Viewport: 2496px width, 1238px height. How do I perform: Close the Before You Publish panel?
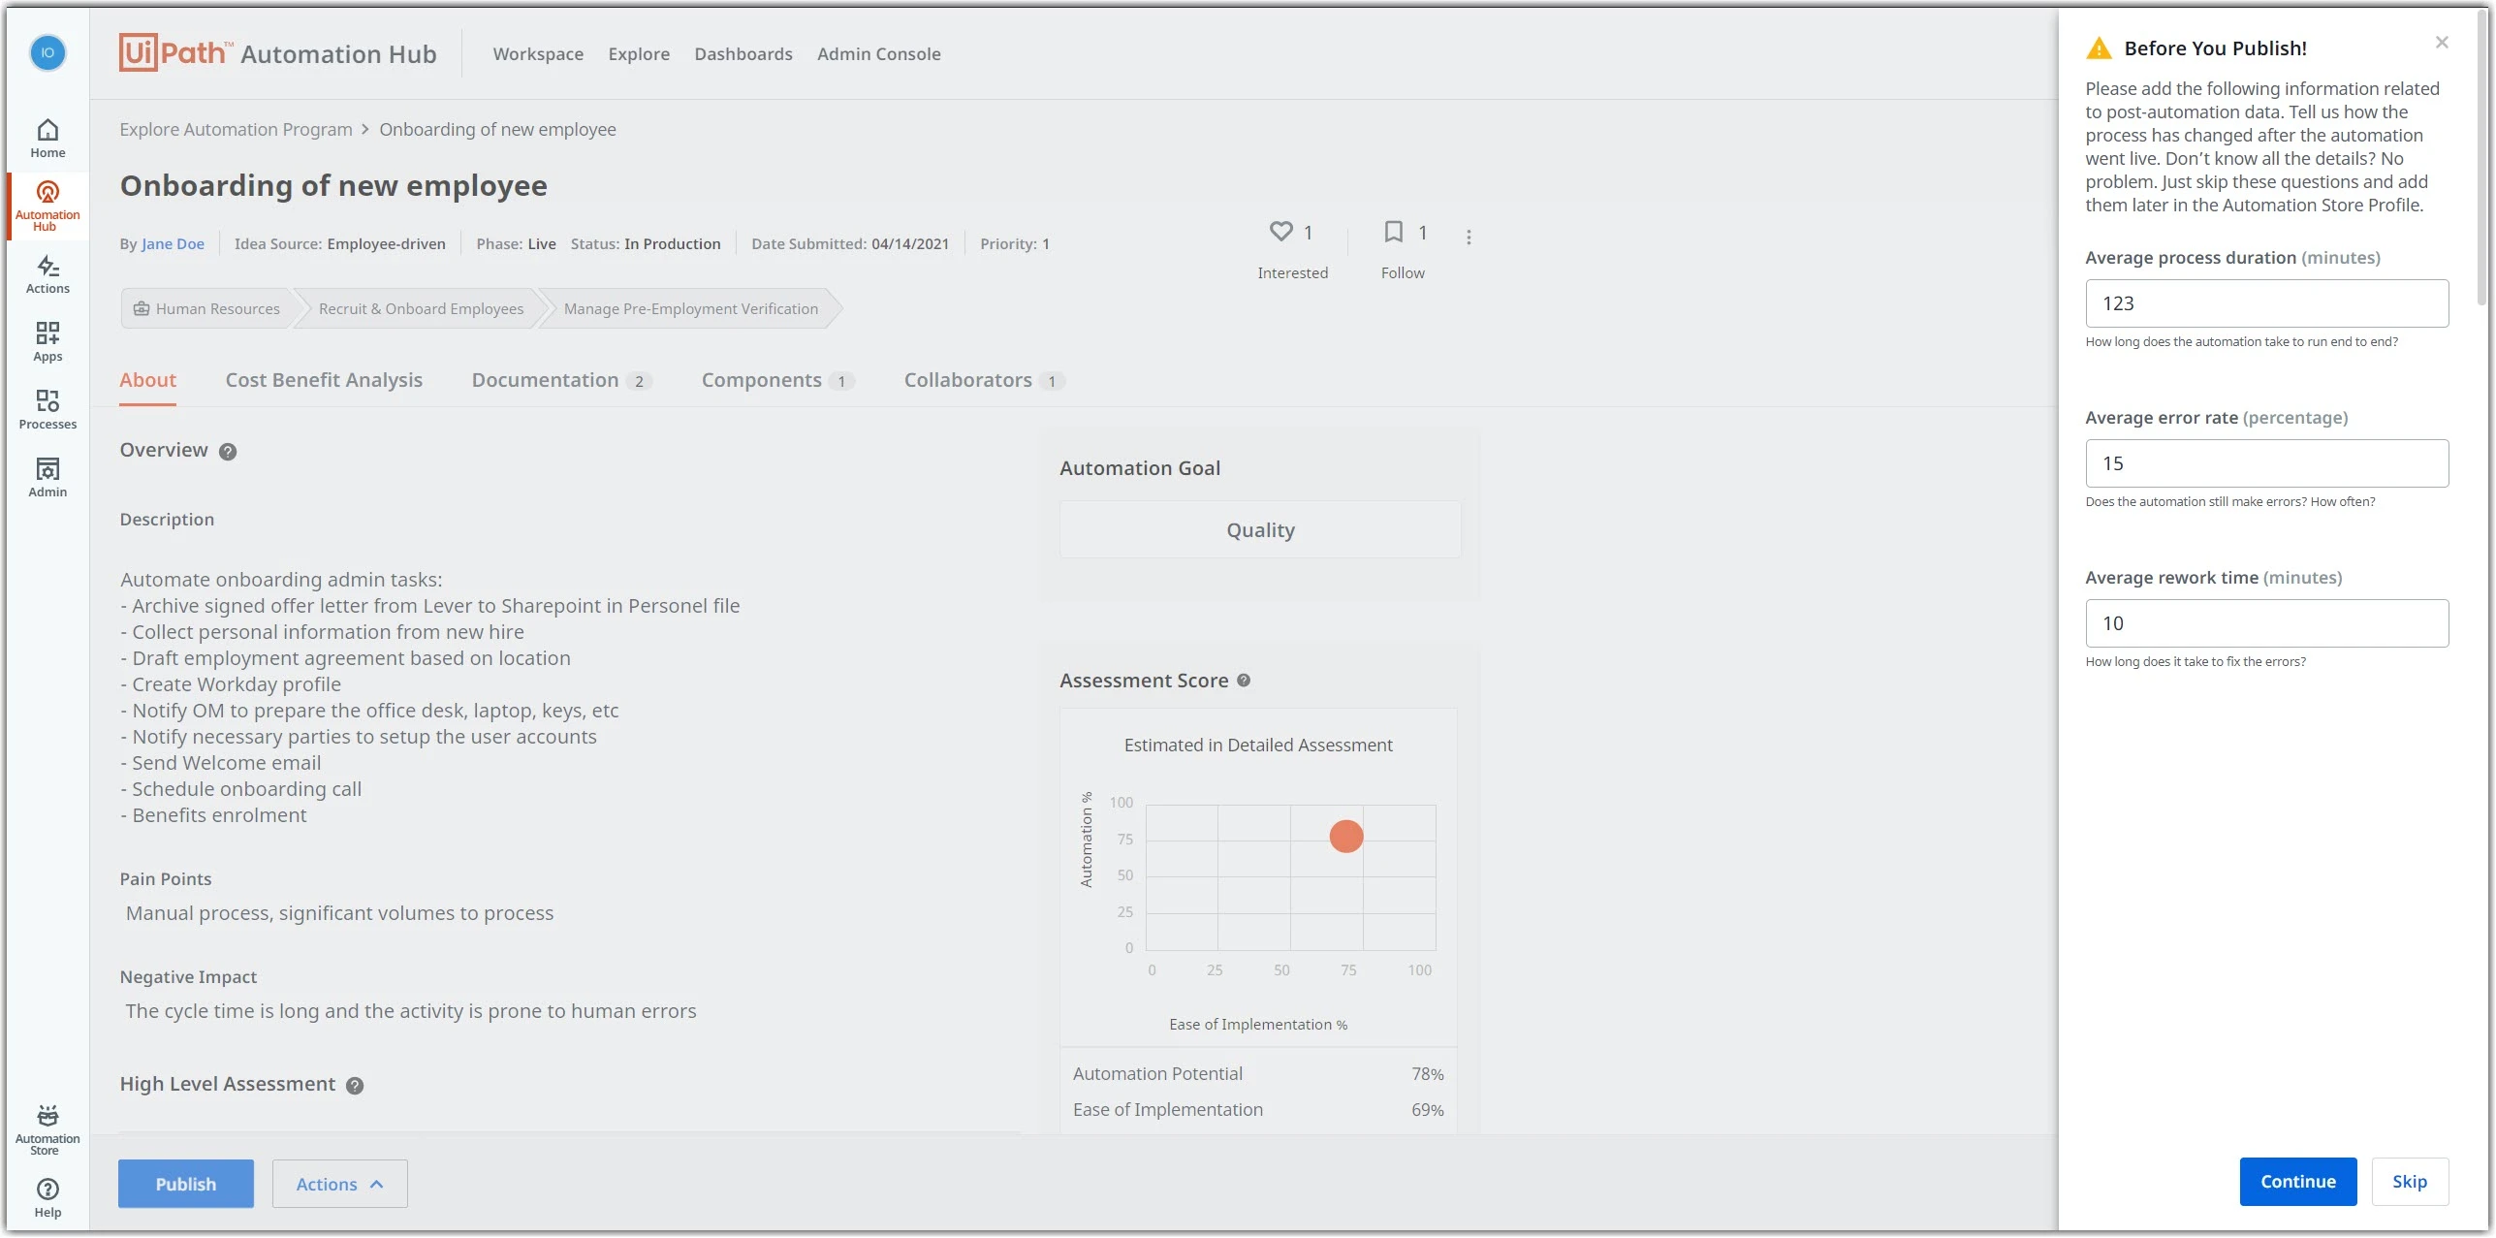coord(2442,43)
